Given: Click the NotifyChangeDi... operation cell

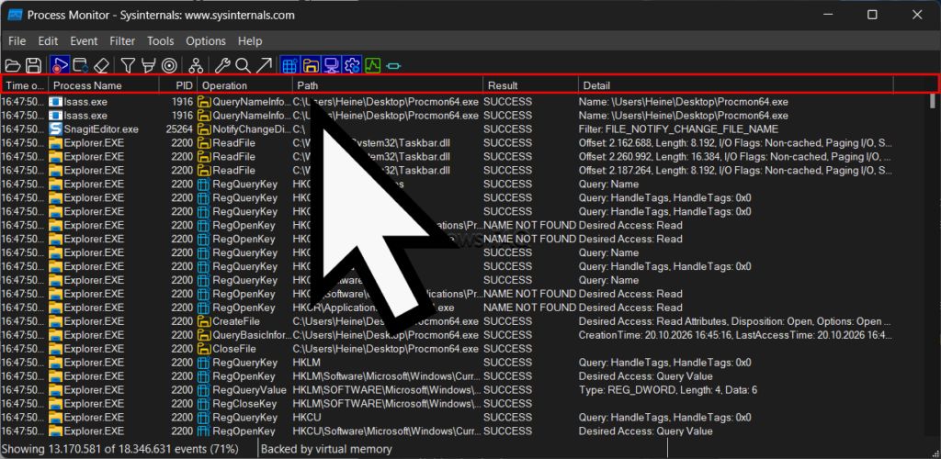Looking at the screenshot, I should point(251,129).
